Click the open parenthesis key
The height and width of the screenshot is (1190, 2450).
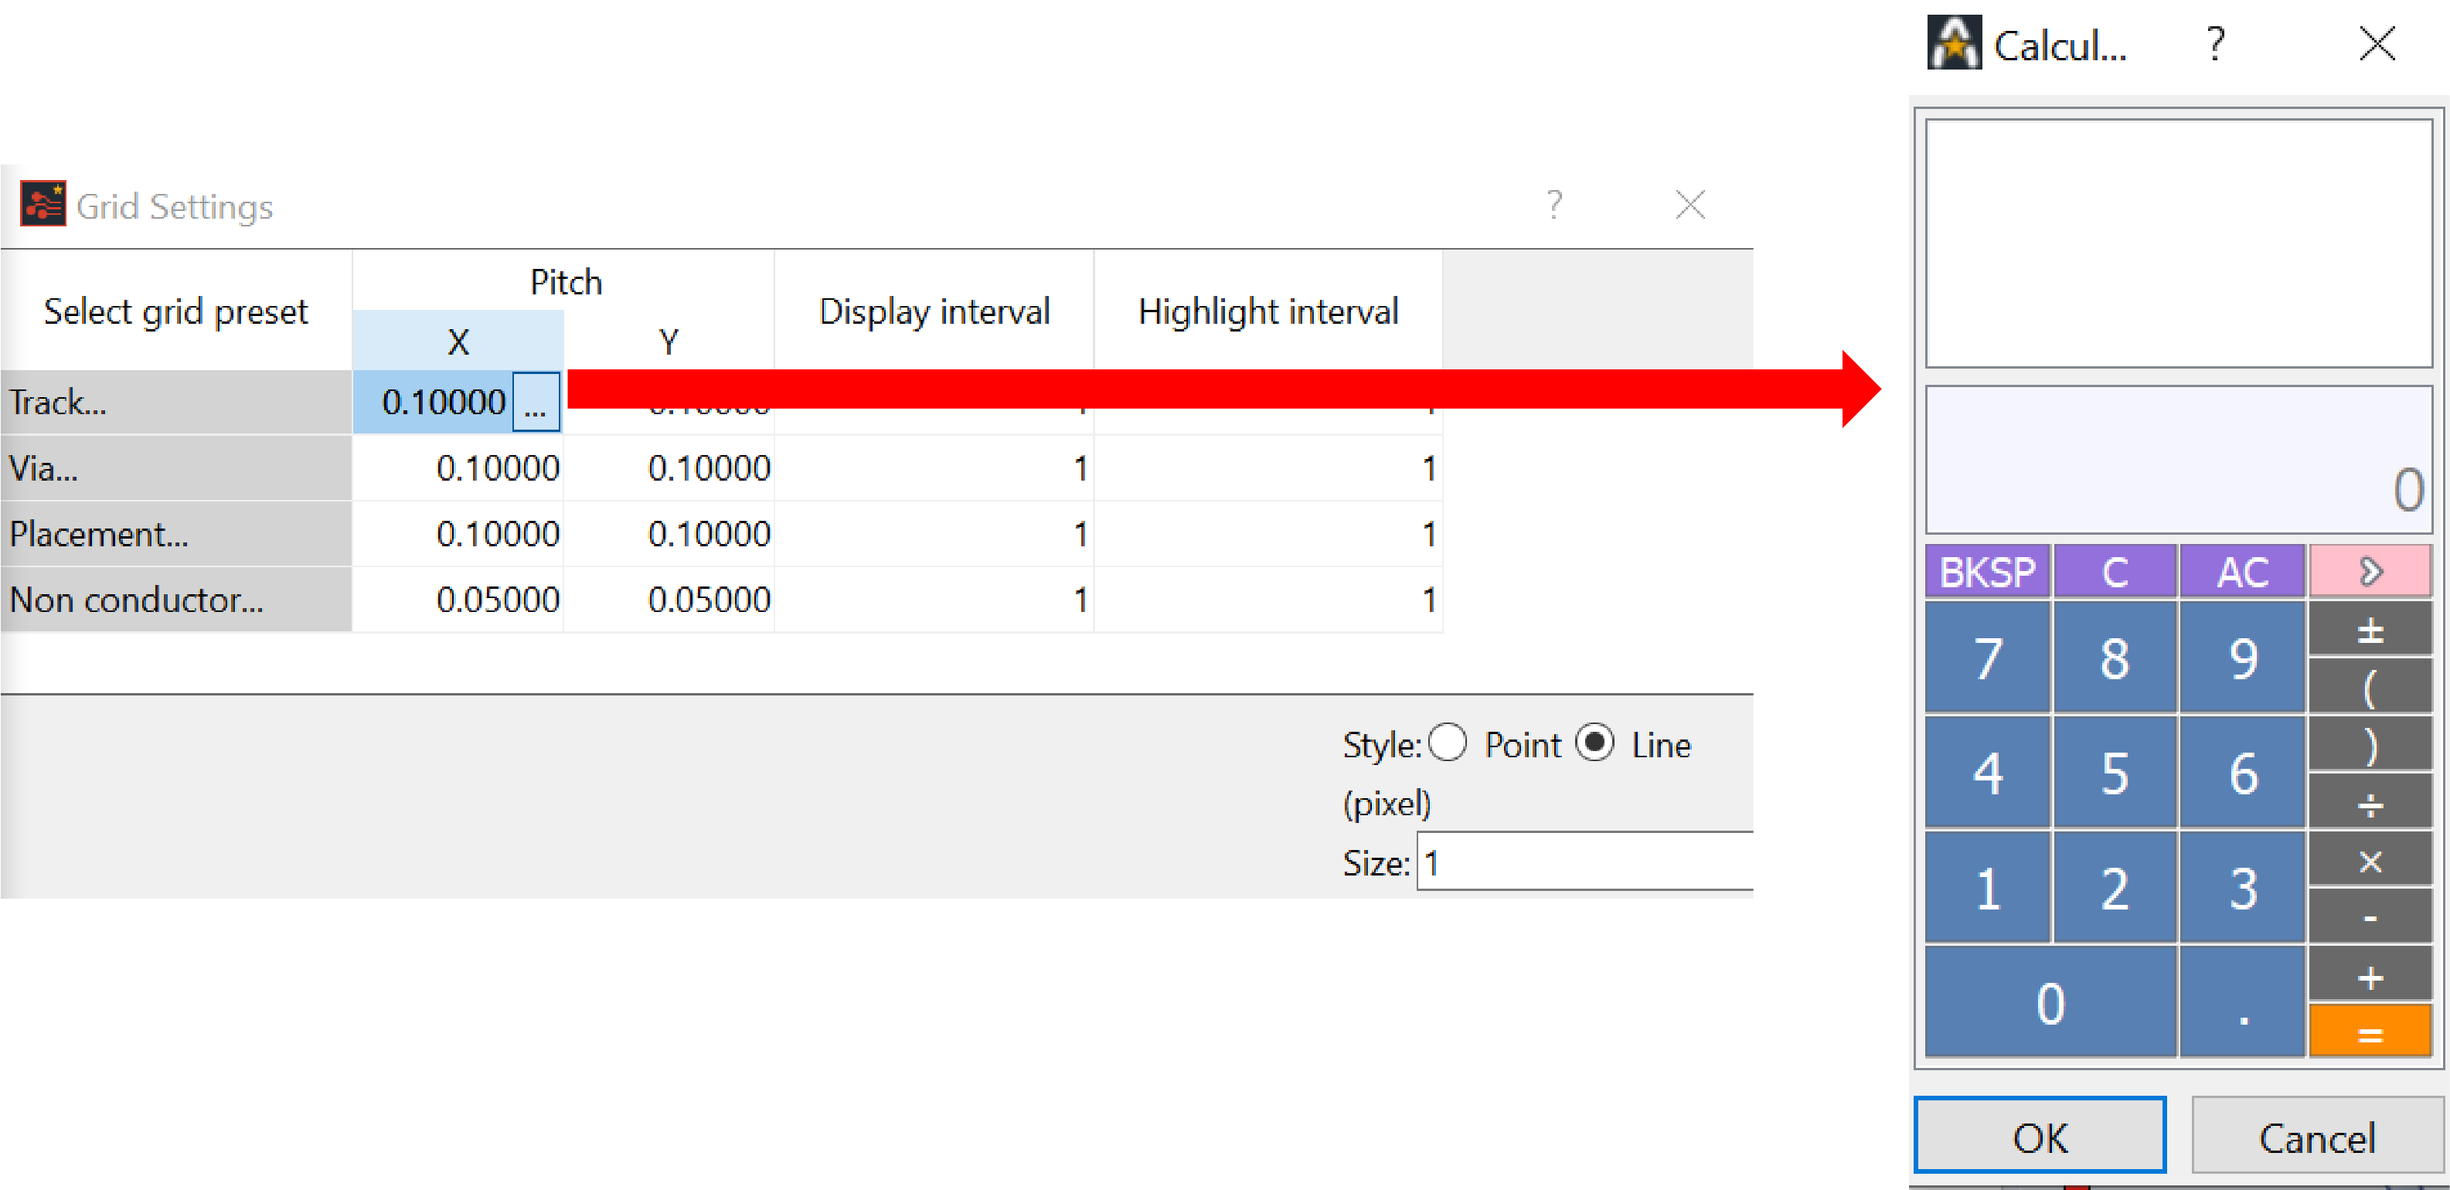pos(2369,687)
